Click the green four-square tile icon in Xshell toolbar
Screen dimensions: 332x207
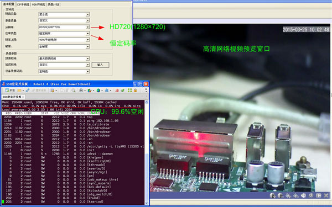tap(129, 91)
